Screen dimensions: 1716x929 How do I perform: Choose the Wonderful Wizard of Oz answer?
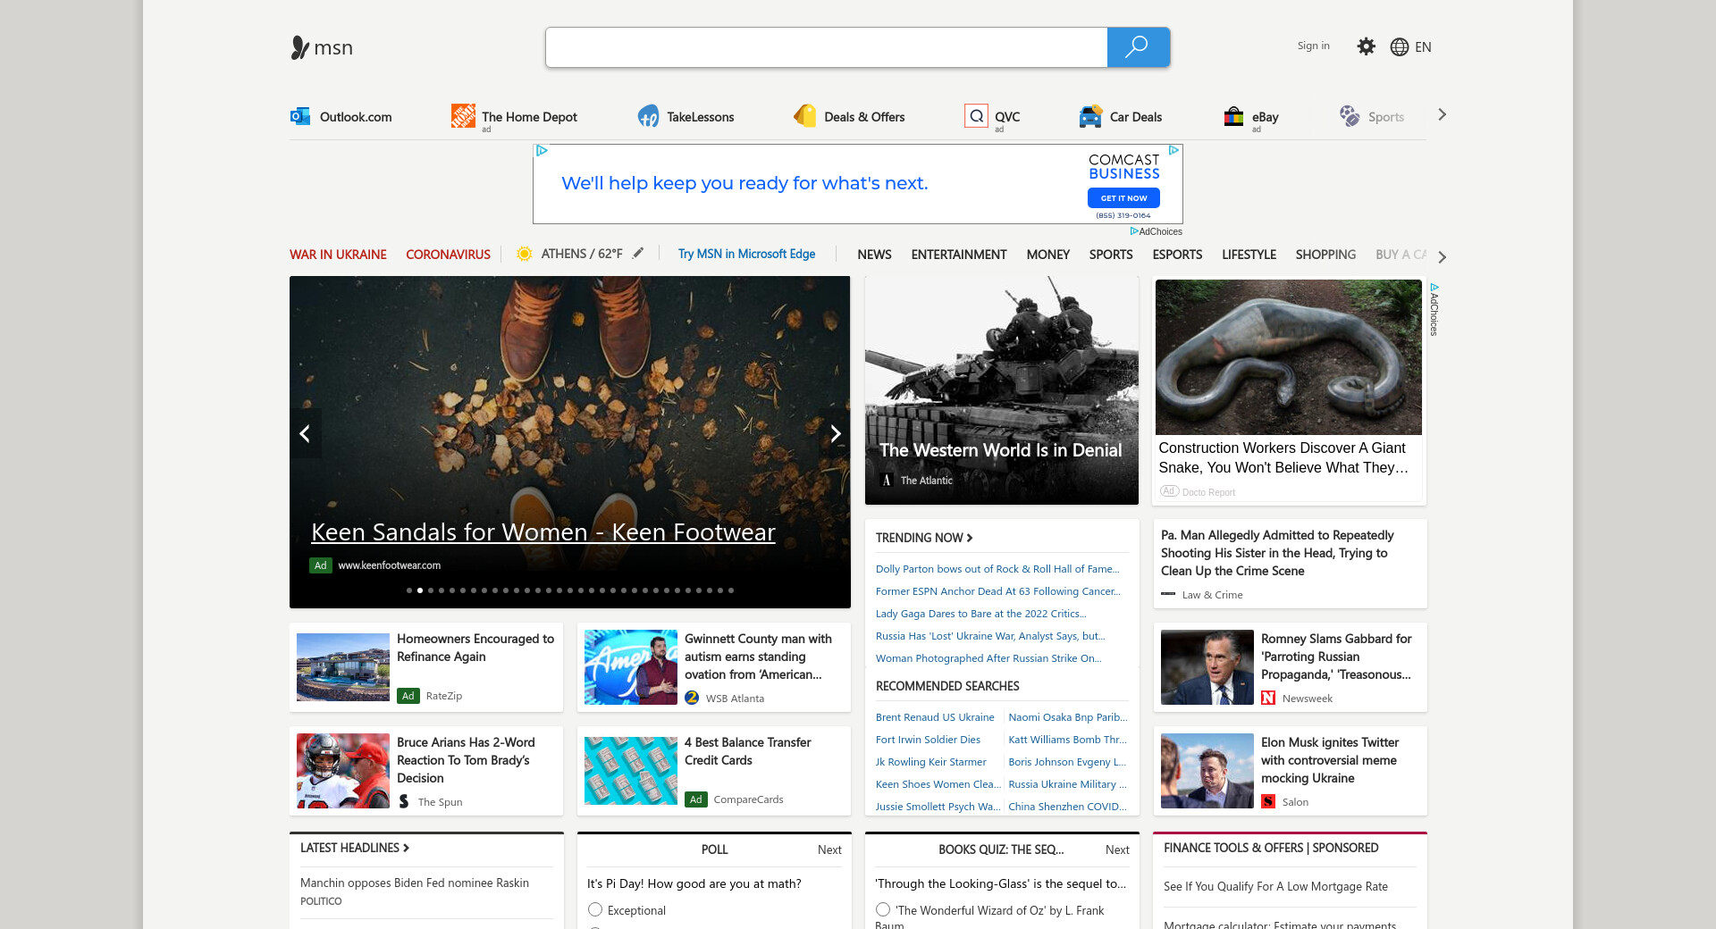click(883, 909)
